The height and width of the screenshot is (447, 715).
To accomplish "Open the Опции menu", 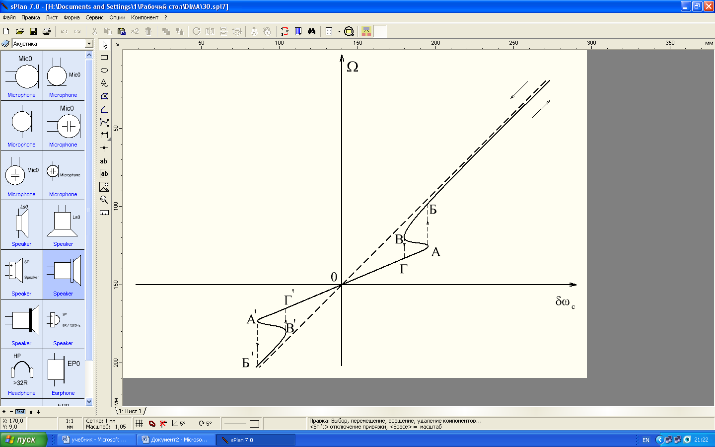I will 117,17.
